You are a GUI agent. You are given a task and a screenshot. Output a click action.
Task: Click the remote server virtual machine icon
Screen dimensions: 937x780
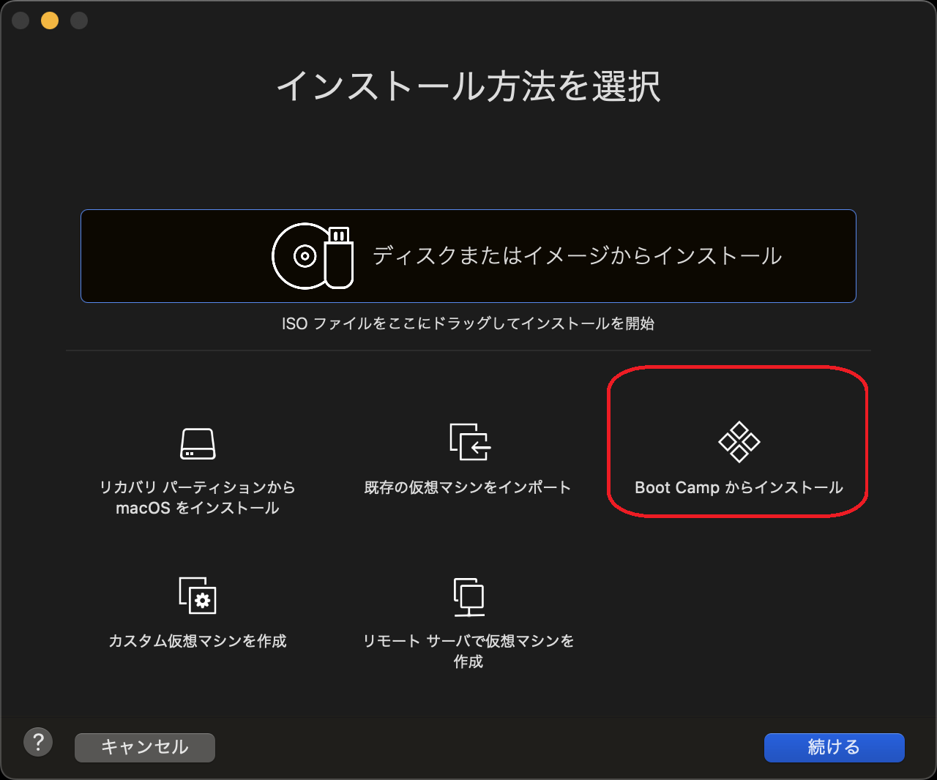(468, 596)
